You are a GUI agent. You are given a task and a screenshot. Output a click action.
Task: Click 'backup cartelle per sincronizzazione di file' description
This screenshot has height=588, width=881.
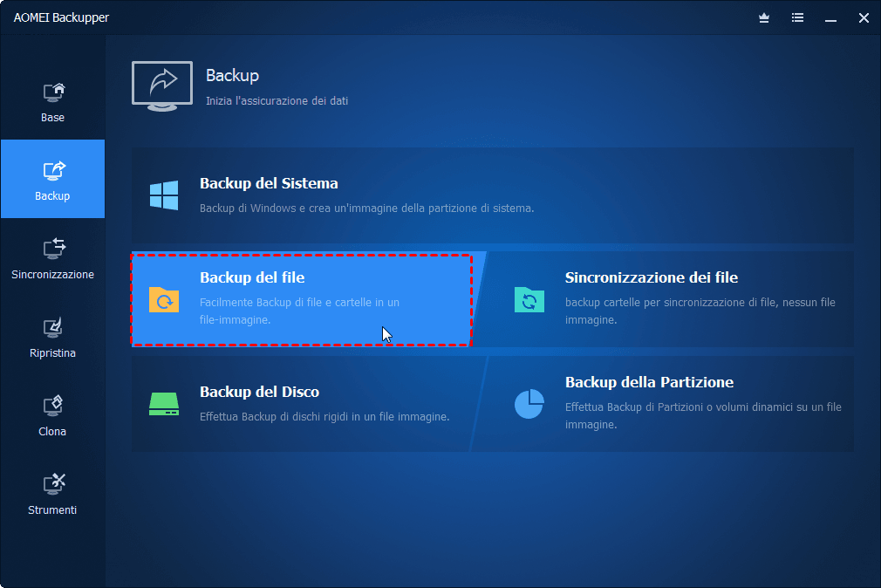pos(700,311)
